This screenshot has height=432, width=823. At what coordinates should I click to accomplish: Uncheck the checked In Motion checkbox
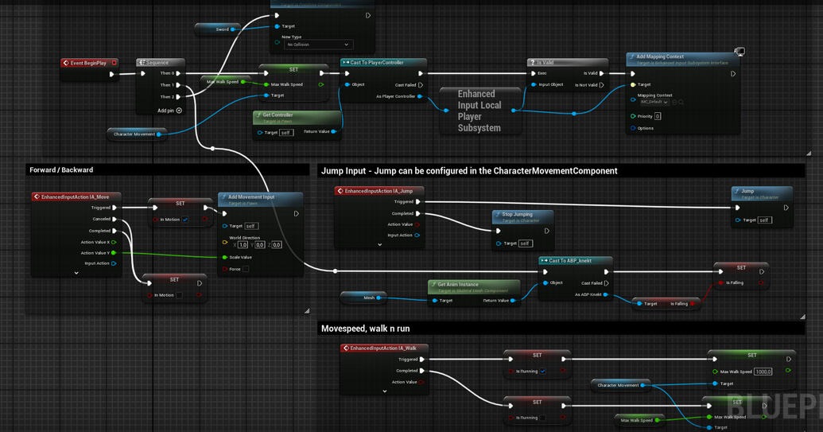(x=185, y=220)
